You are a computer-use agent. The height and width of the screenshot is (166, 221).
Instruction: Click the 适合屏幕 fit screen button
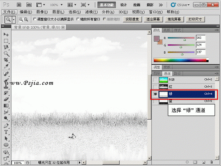coord(153,19)
